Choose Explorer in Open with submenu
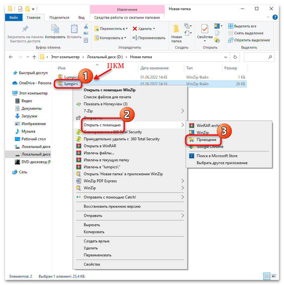284x285 pixels. coord(206,140)
